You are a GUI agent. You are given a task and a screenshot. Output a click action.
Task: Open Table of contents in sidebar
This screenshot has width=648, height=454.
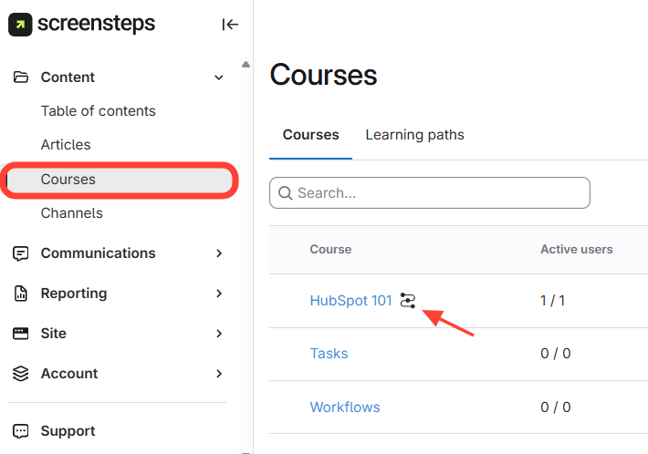(x=98, y=111)
